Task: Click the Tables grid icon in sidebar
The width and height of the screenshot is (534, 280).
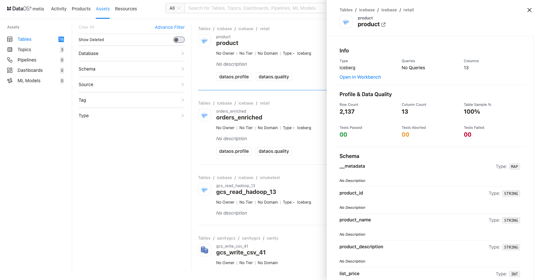Action: pyautogui.click(x=10, y=39)
